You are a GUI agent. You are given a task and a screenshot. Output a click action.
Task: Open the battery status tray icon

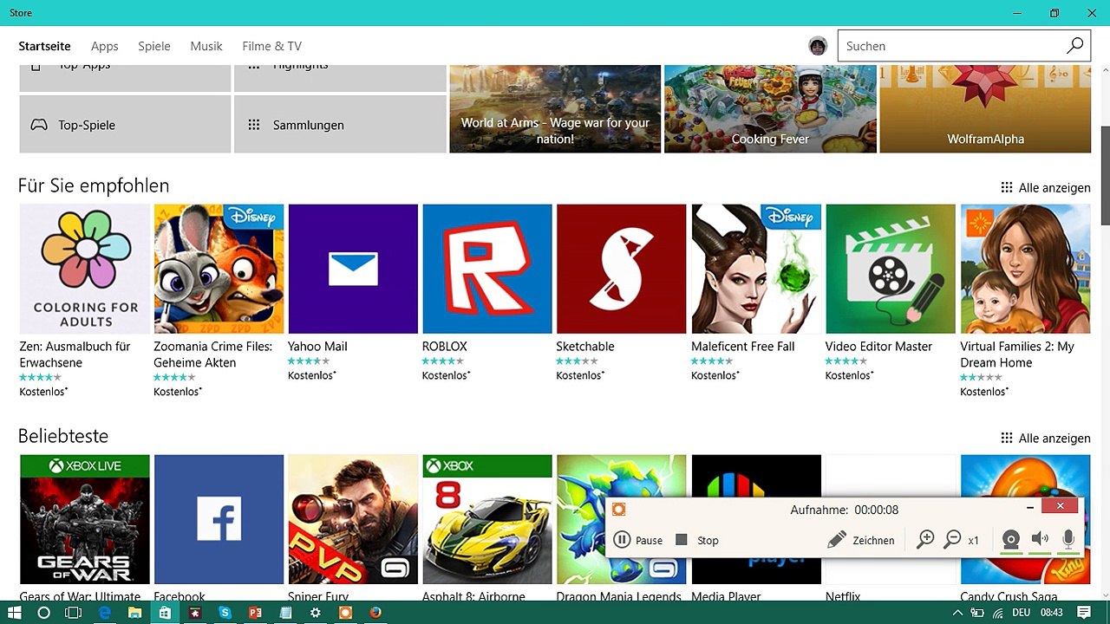tap(976, 613)
